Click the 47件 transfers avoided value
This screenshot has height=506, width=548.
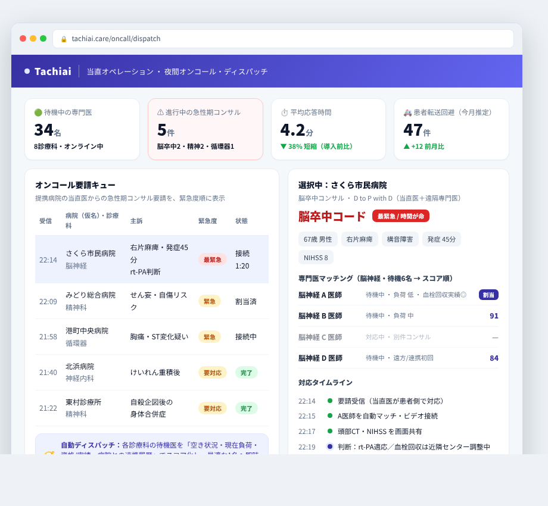417,130
